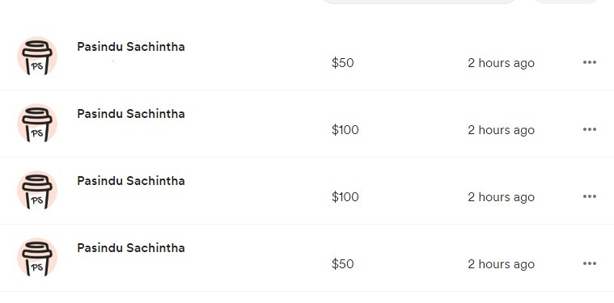
Task: Open three-dot menu for the first $100 entry
Action: [x=590, y=129]
